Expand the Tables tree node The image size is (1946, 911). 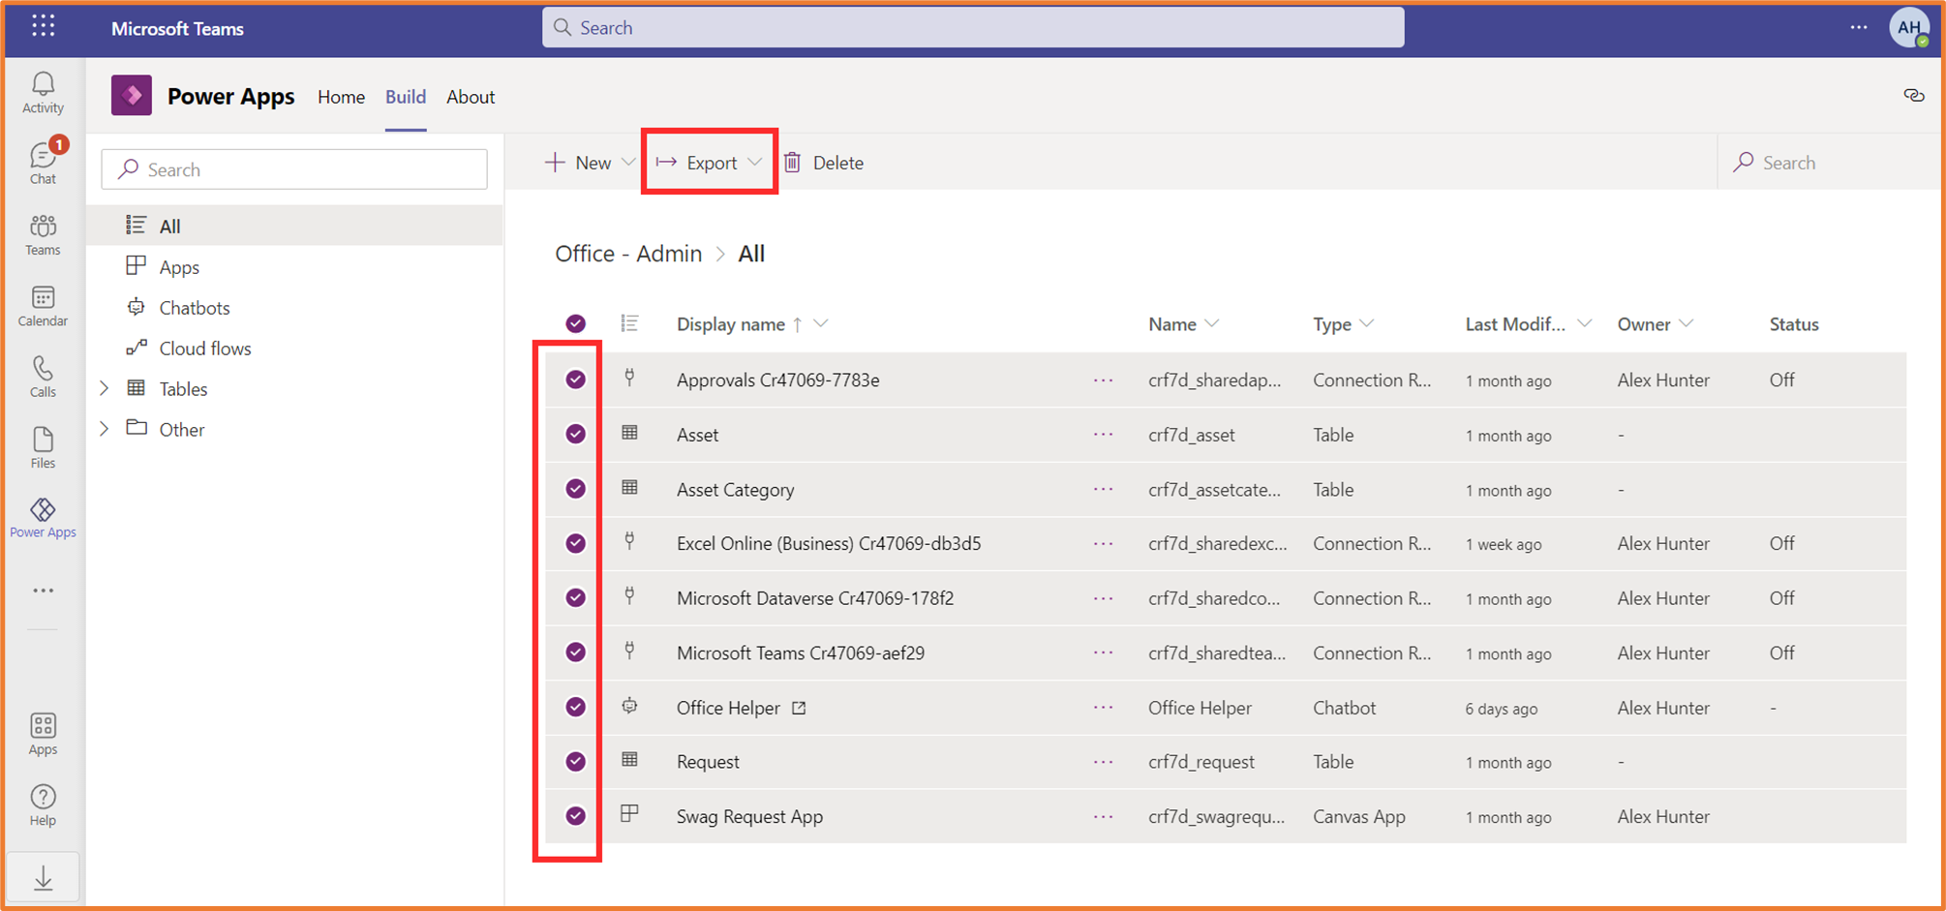click(105, 388)
